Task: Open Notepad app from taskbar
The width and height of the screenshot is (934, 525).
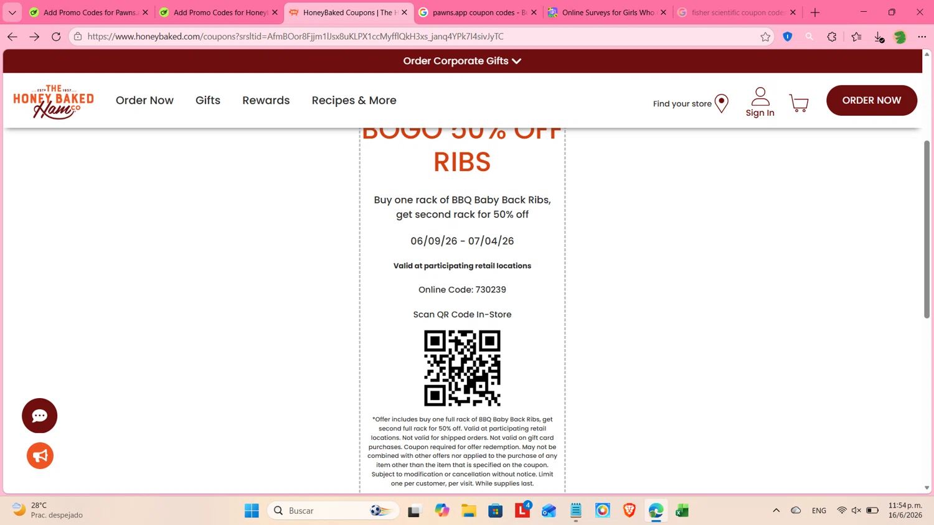Action: coord(576,511)
